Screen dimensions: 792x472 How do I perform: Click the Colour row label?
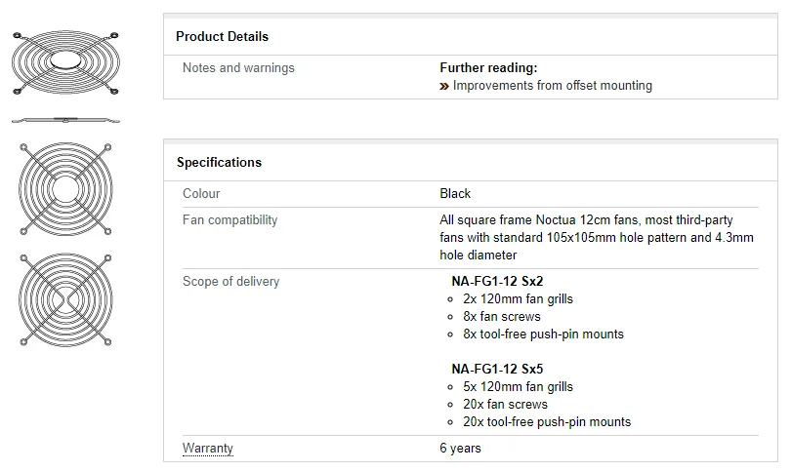(x=201, y=194)
